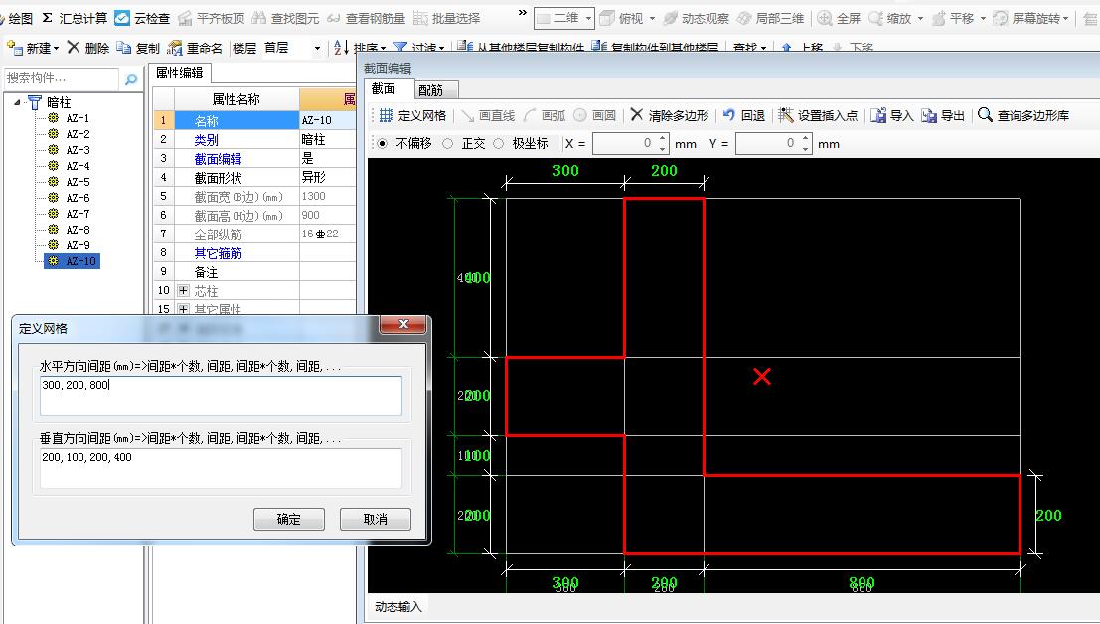Select 正交 radio button

[x=447, y=144]
